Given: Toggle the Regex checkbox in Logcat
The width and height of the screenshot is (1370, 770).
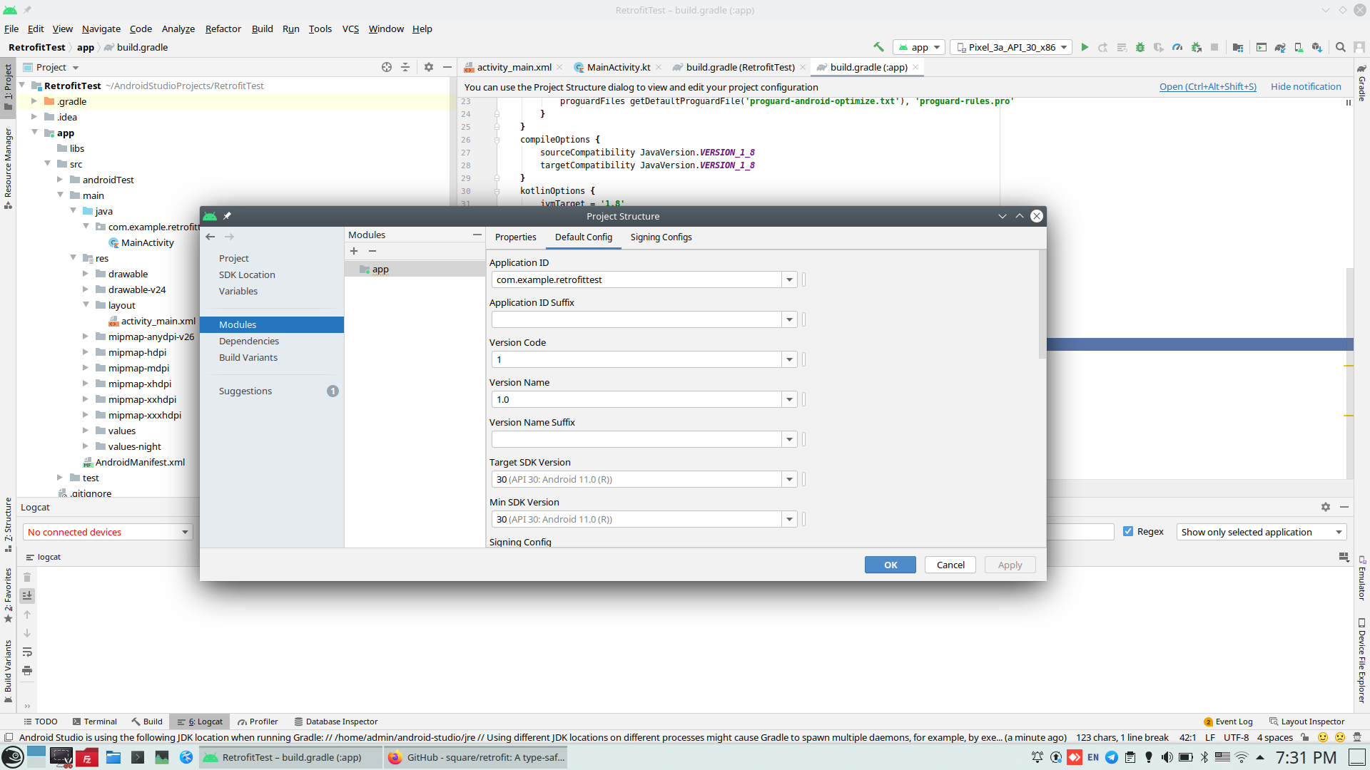Looking at the screenshot, I should pos(1128,531).
